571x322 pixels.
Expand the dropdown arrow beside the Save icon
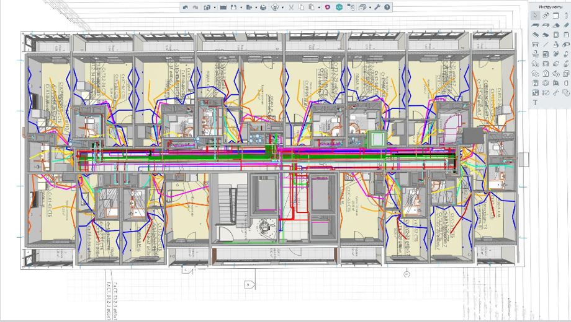241,7
